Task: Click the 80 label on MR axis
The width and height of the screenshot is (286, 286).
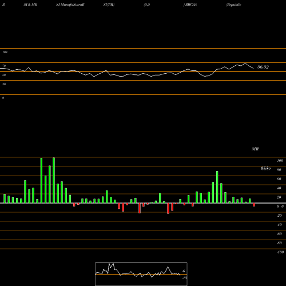Action: coord(279,170)
